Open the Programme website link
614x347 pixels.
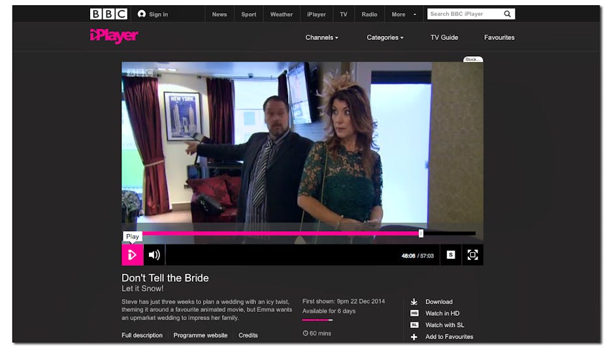point(201,335)
